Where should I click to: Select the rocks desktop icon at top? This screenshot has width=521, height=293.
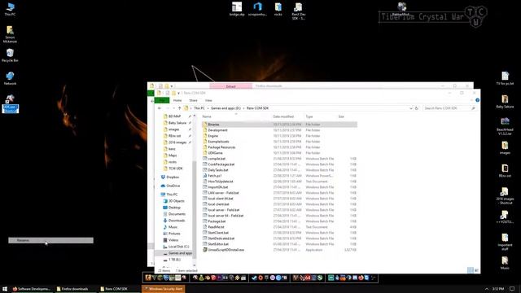pyautogui.click(x=278, y=9)
